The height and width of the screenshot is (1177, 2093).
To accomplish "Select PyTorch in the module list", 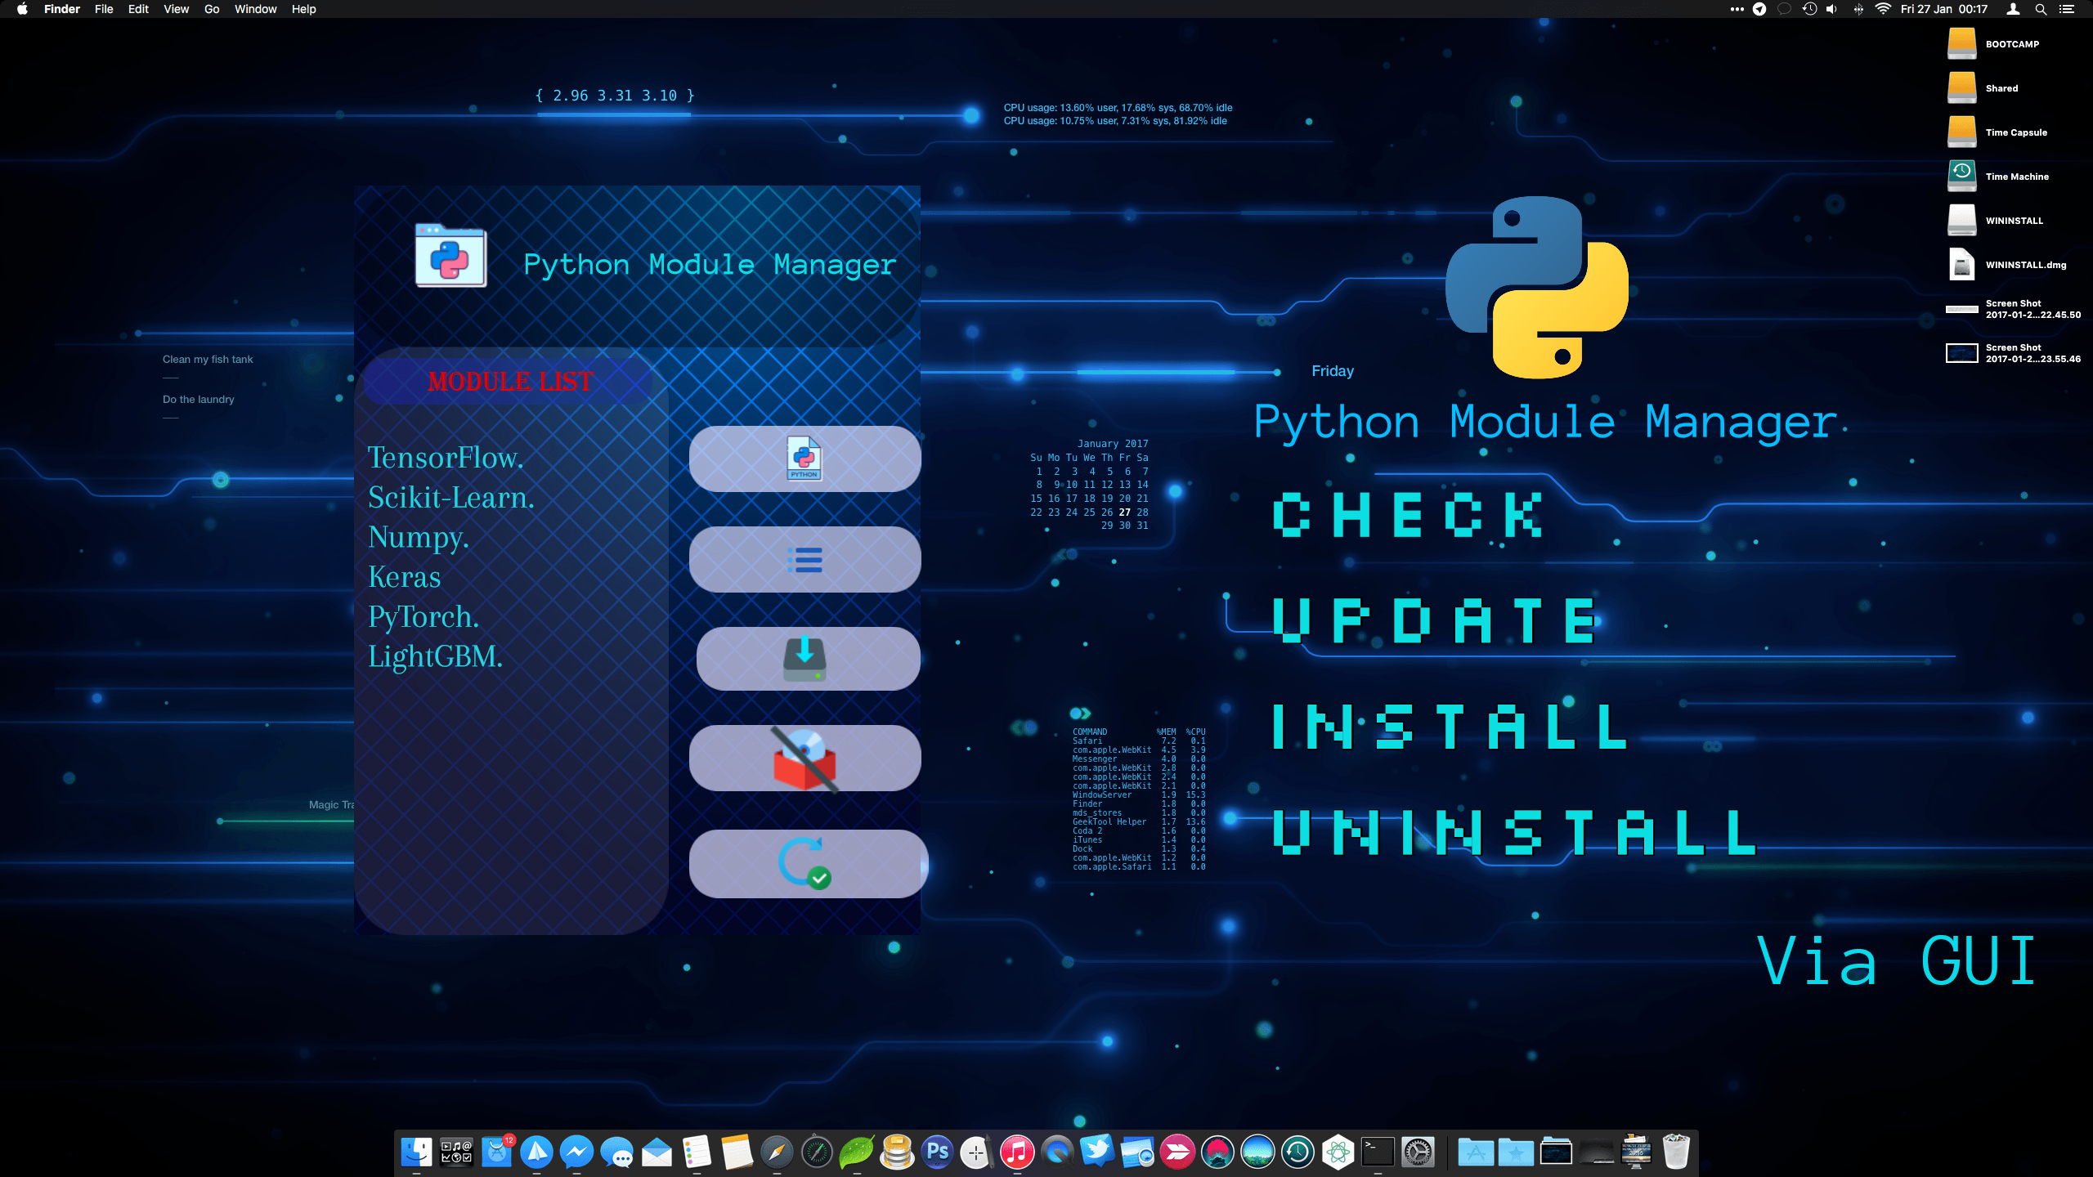I will (424, 617).
